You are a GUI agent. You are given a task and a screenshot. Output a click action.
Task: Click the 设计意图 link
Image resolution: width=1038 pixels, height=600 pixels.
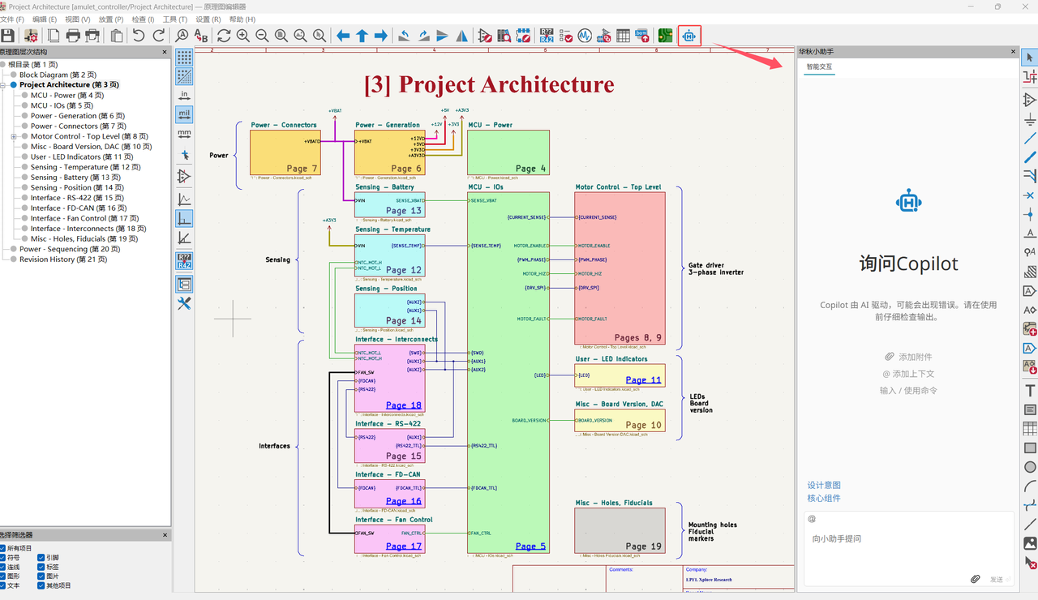(x=824, y=485)
